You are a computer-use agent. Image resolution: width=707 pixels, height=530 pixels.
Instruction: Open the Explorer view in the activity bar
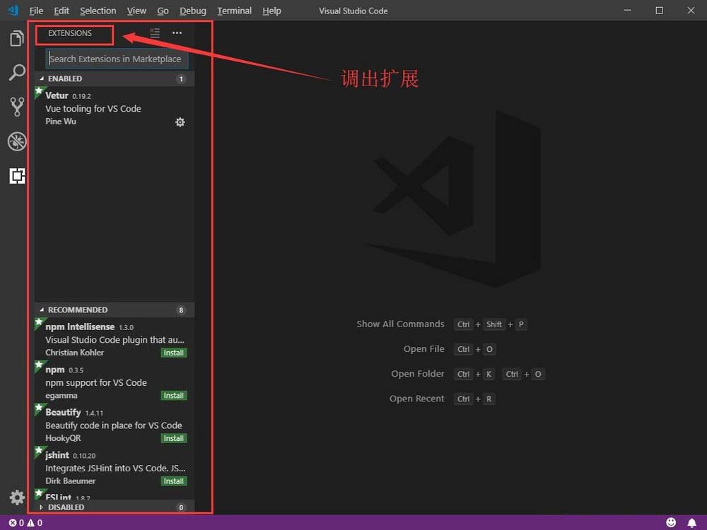click(16, 38)
